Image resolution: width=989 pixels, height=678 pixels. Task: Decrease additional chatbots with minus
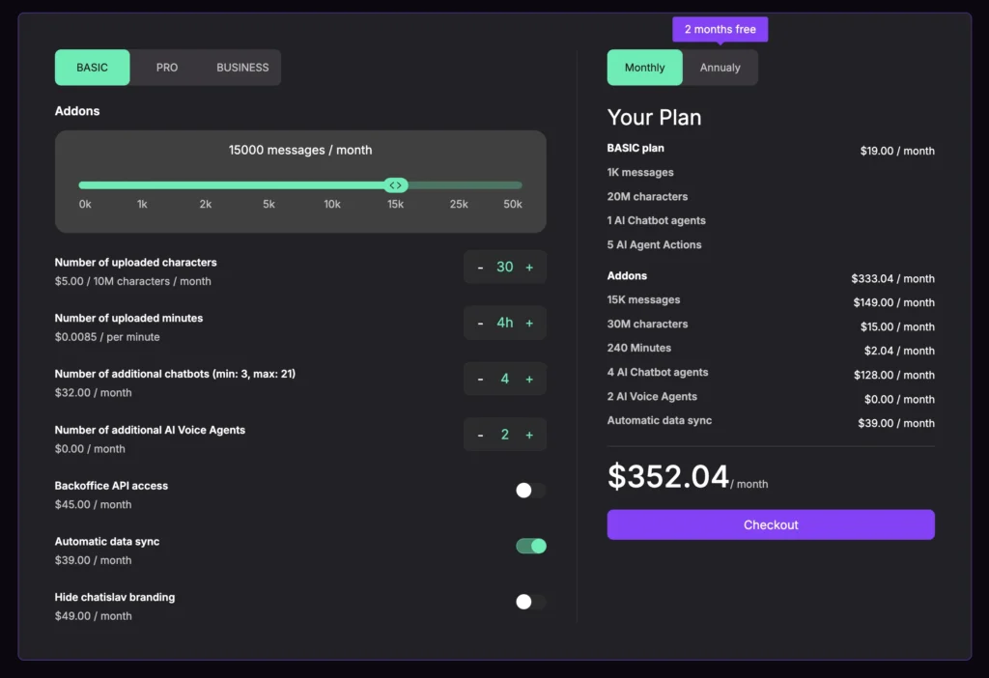click(481, 379)
